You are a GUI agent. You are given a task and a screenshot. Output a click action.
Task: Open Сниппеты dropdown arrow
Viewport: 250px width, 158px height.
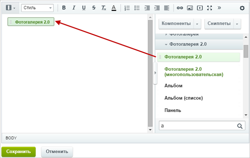pyautogui.click(x=237, y=24)
